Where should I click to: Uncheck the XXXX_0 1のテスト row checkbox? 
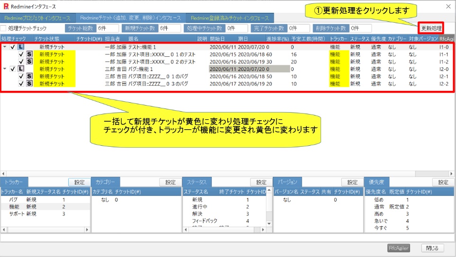[21, 54]
